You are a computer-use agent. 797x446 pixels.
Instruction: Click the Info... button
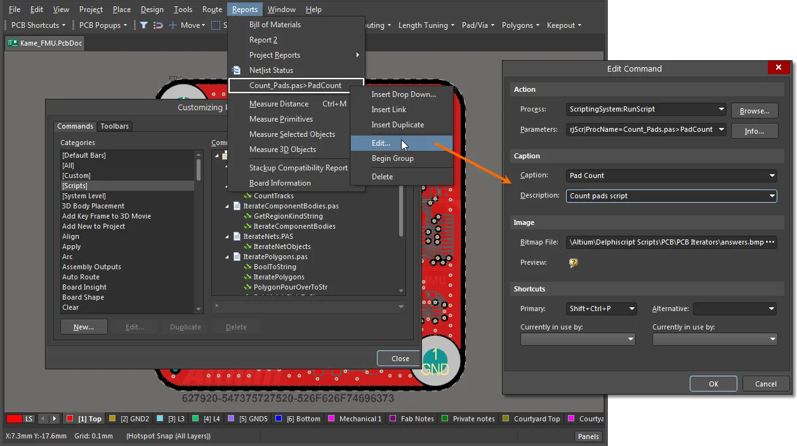(x=754, y=131)
